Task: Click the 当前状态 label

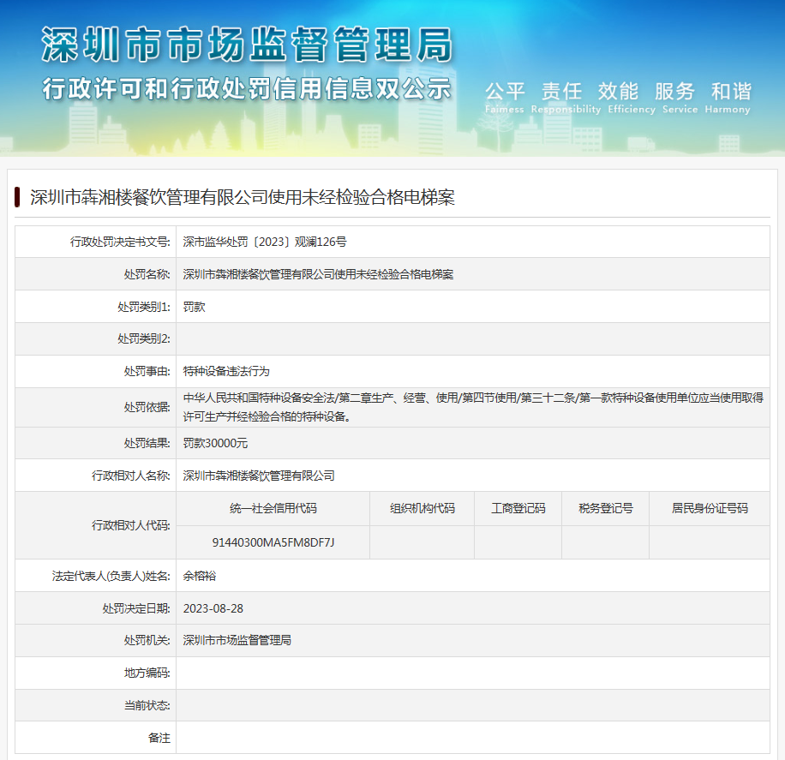Action: pos(147,705)
